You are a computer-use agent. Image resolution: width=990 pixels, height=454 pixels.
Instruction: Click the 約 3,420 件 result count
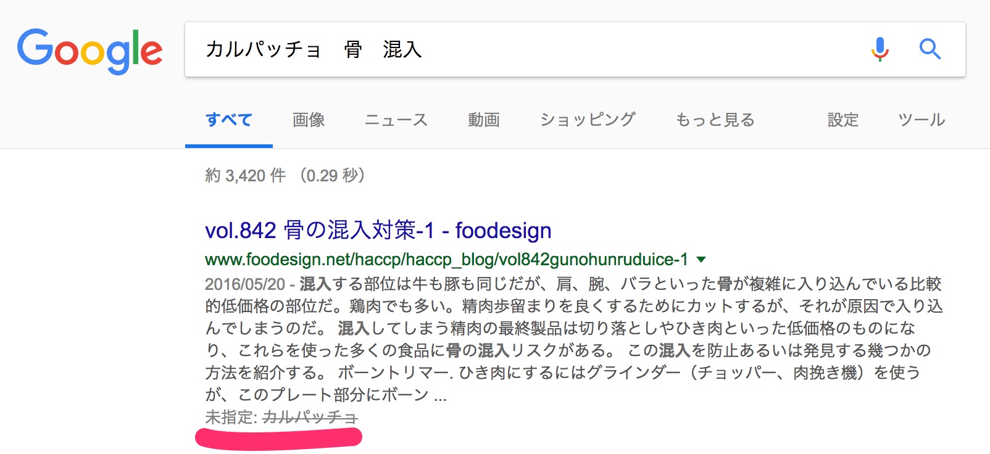click(x=246, y=176)
